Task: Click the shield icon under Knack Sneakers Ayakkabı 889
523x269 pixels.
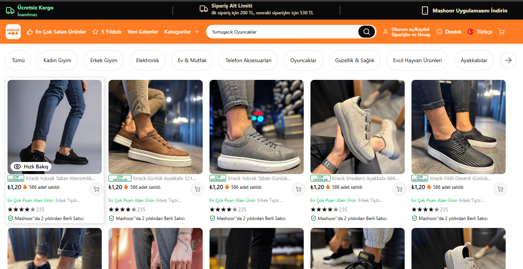Action: pos(313,218)
